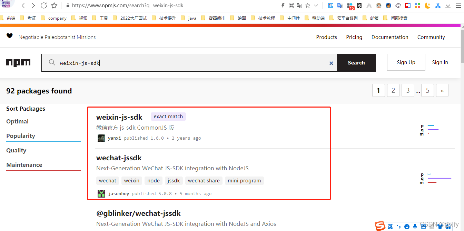Open the java bookmarks folder
The width and height of the screenshot is (464, 231).
point(188,18)
